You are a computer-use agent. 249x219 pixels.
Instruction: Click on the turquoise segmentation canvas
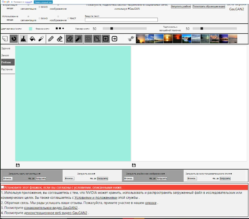pyautogui.click(x=73, y=104)
